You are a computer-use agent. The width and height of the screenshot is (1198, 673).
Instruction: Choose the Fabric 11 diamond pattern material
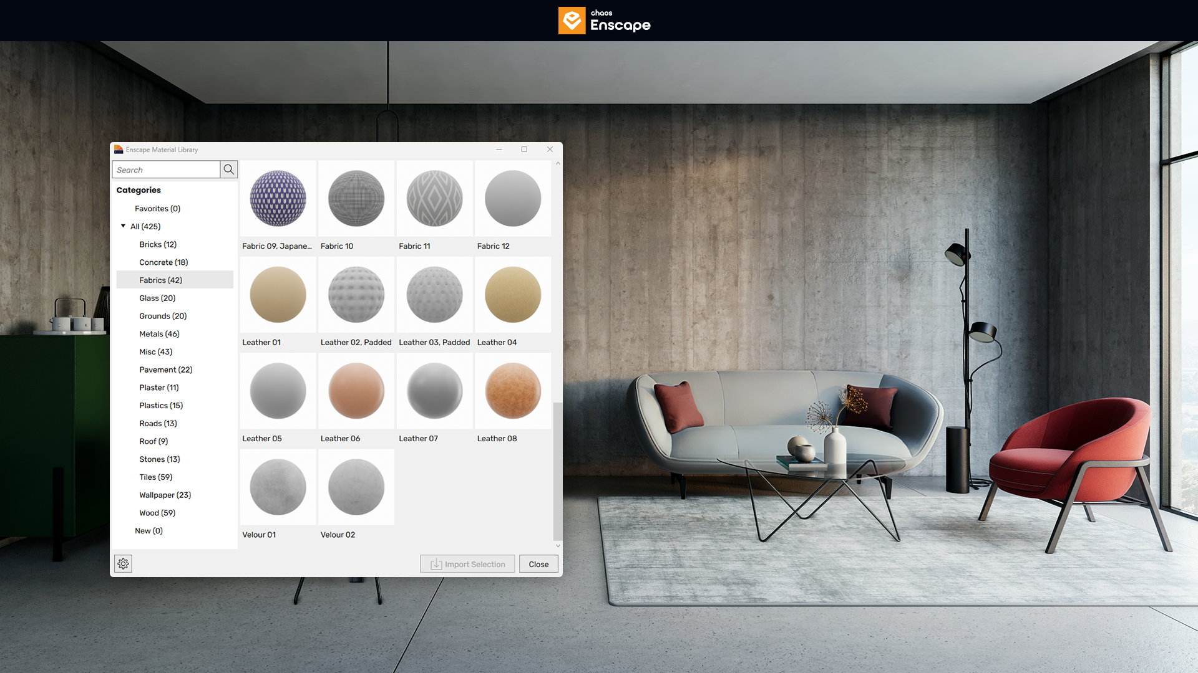point(434,199)
